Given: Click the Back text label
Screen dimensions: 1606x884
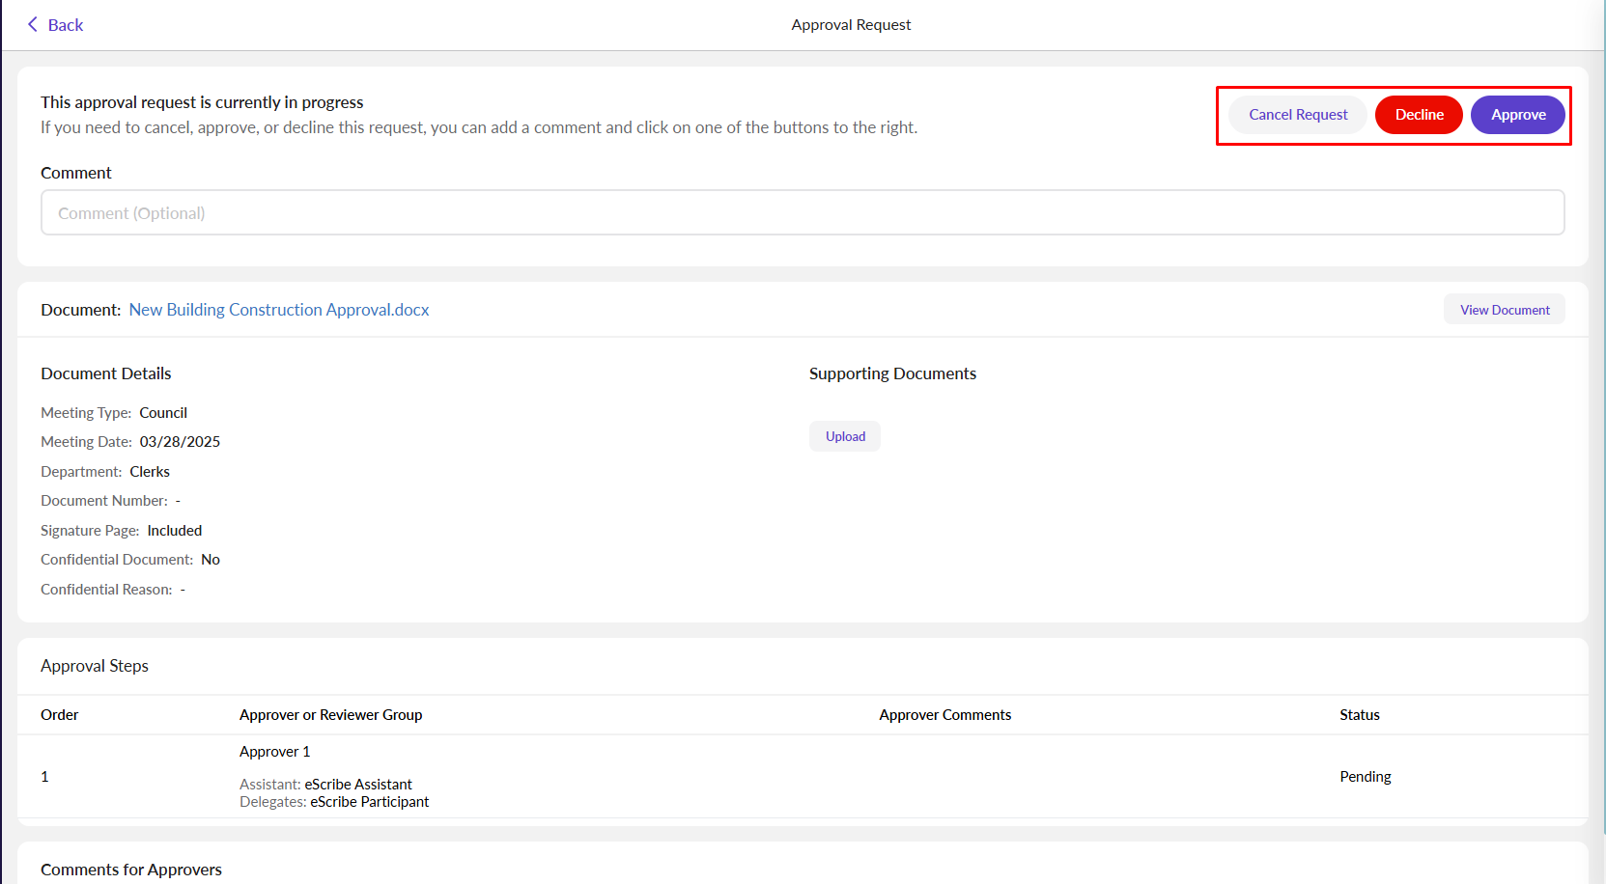Looking at the screenshot, I should point(66,25).
